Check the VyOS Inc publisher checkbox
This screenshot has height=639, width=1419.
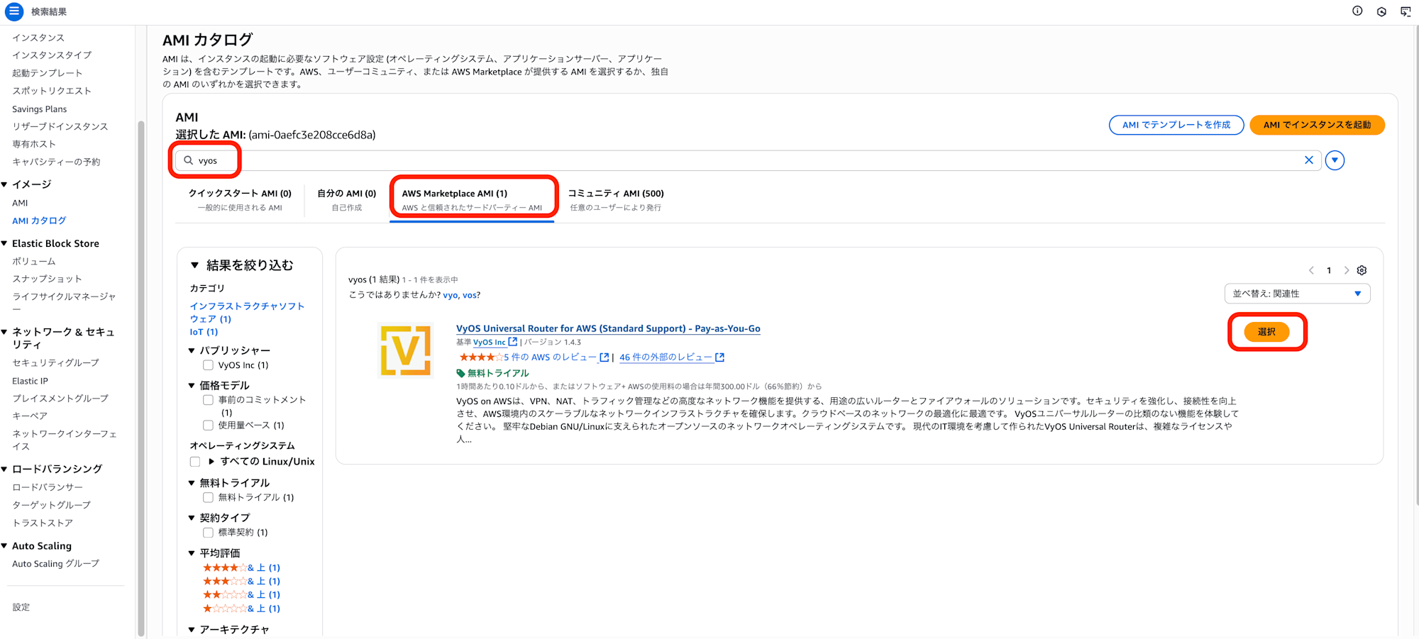click(x=208, y=365)
